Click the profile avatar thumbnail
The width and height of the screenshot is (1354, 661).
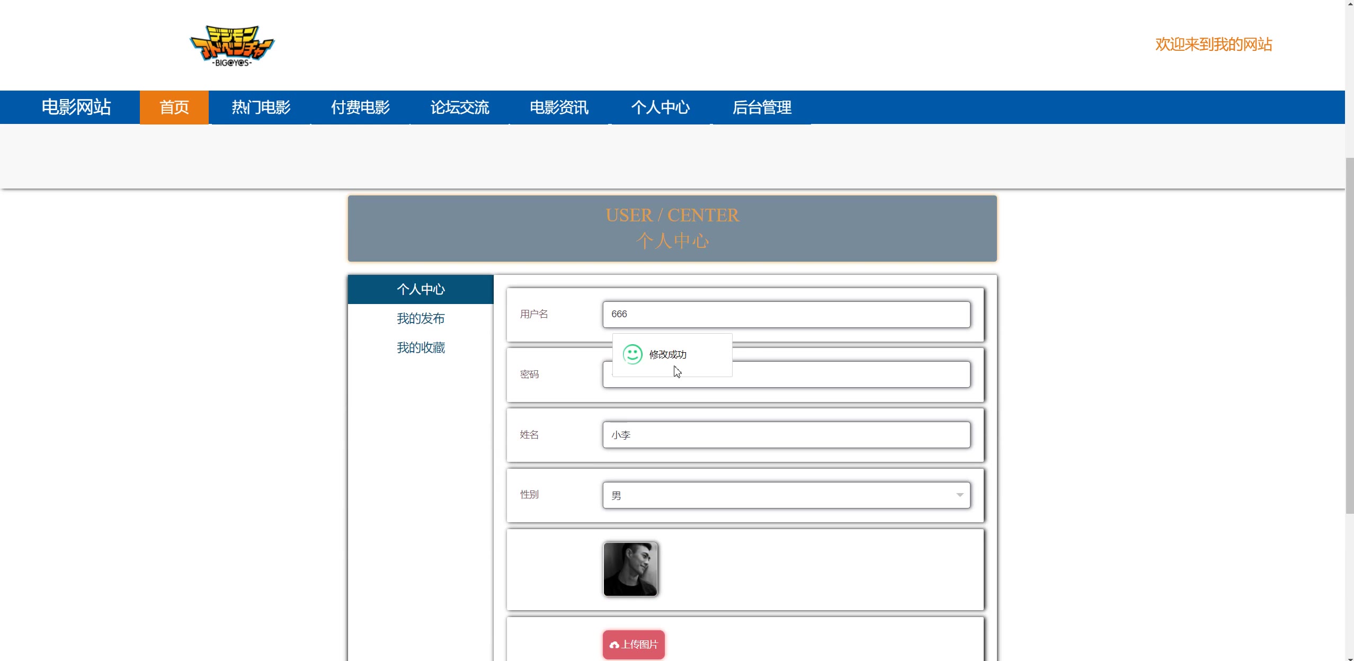pos(630,569)
